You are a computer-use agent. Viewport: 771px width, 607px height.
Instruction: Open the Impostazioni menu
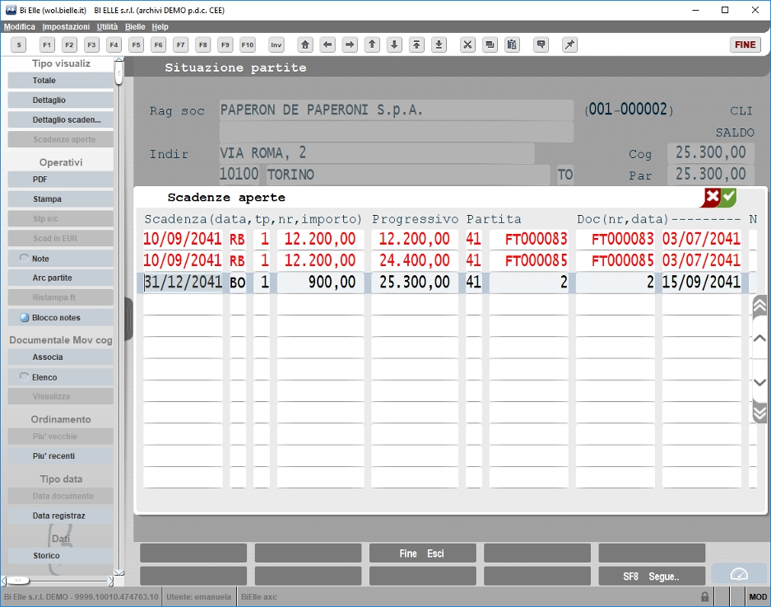66,26
